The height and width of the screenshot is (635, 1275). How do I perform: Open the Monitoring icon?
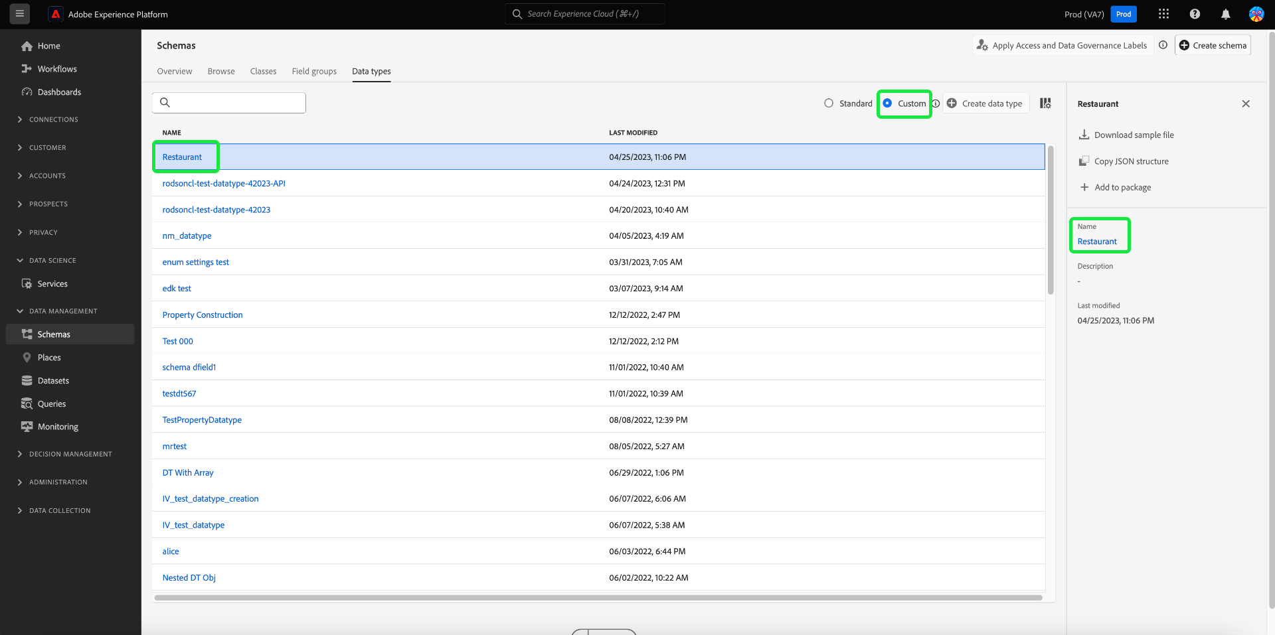coord(27,427)
